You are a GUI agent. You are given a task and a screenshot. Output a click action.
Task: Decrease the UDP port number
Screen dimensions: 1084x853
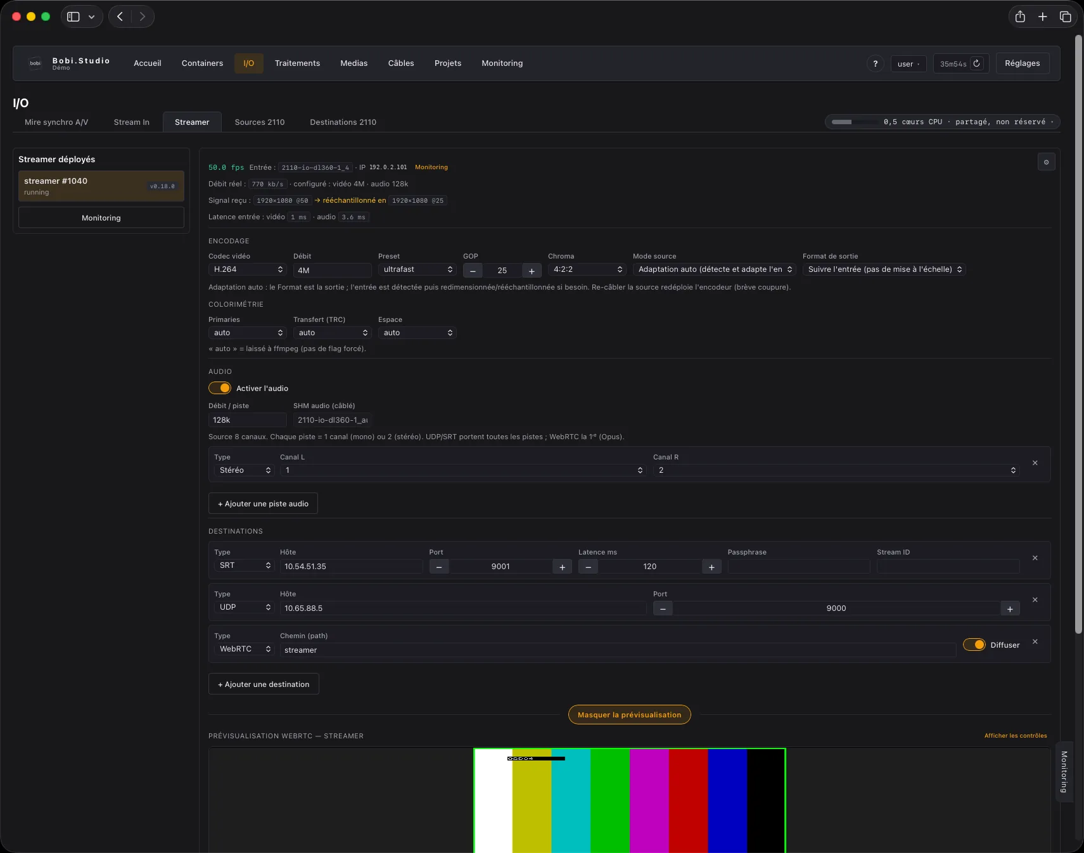[x=663, y=608]
